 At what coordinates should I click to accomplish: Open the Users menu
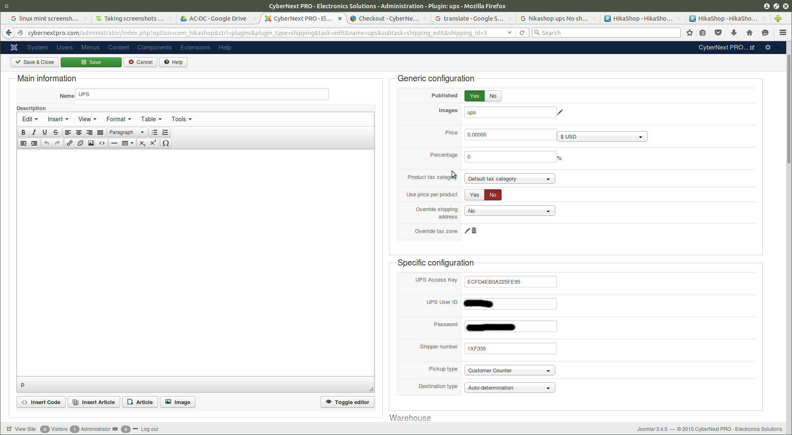click(64, 47)
